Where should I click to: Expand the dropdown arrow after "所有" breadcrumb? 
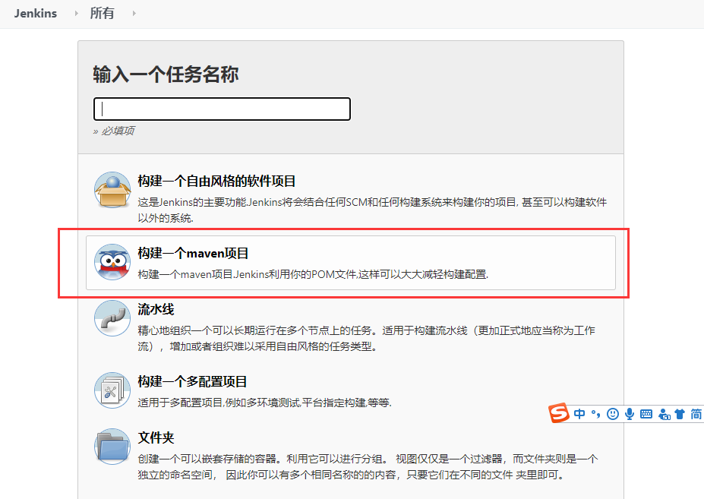(134, 14)
